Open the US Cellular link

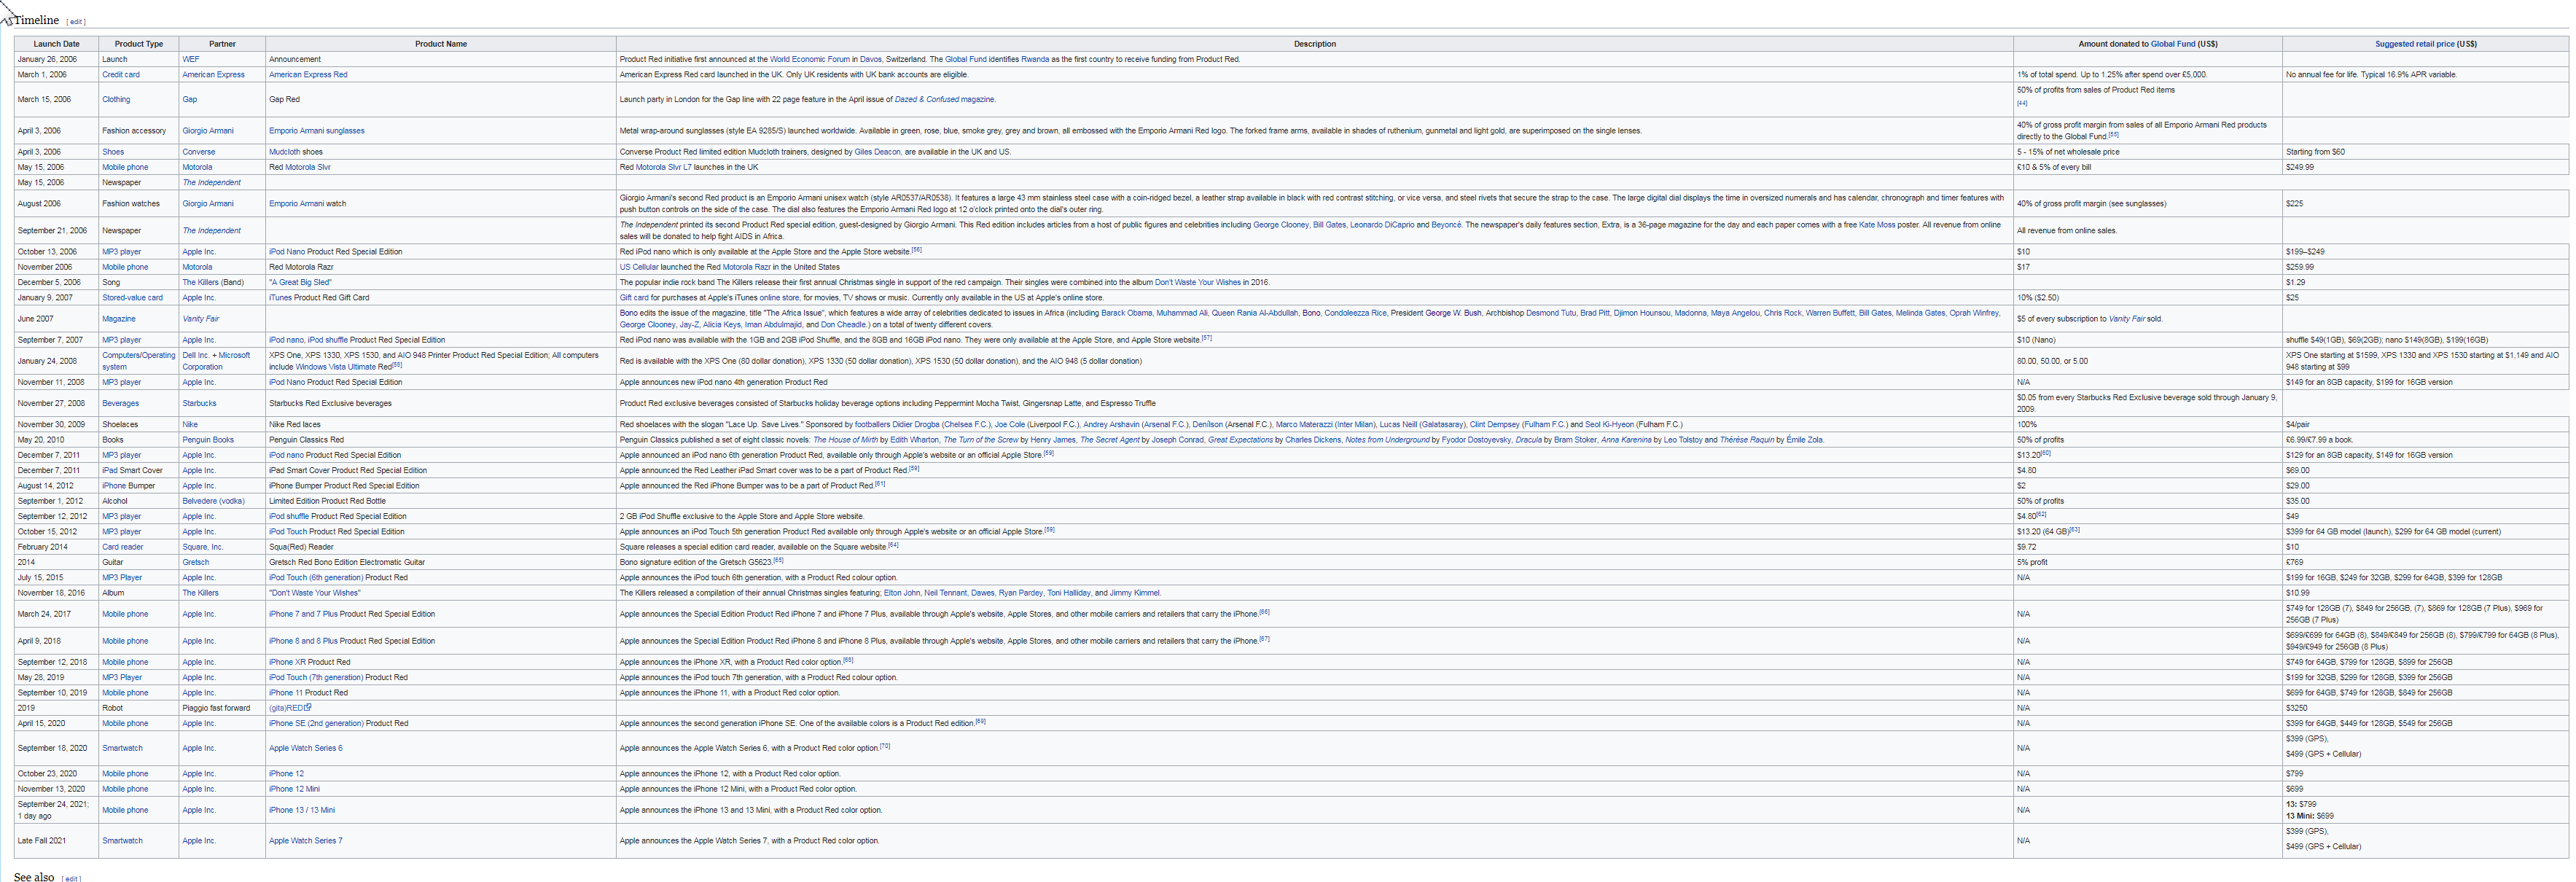639,267
